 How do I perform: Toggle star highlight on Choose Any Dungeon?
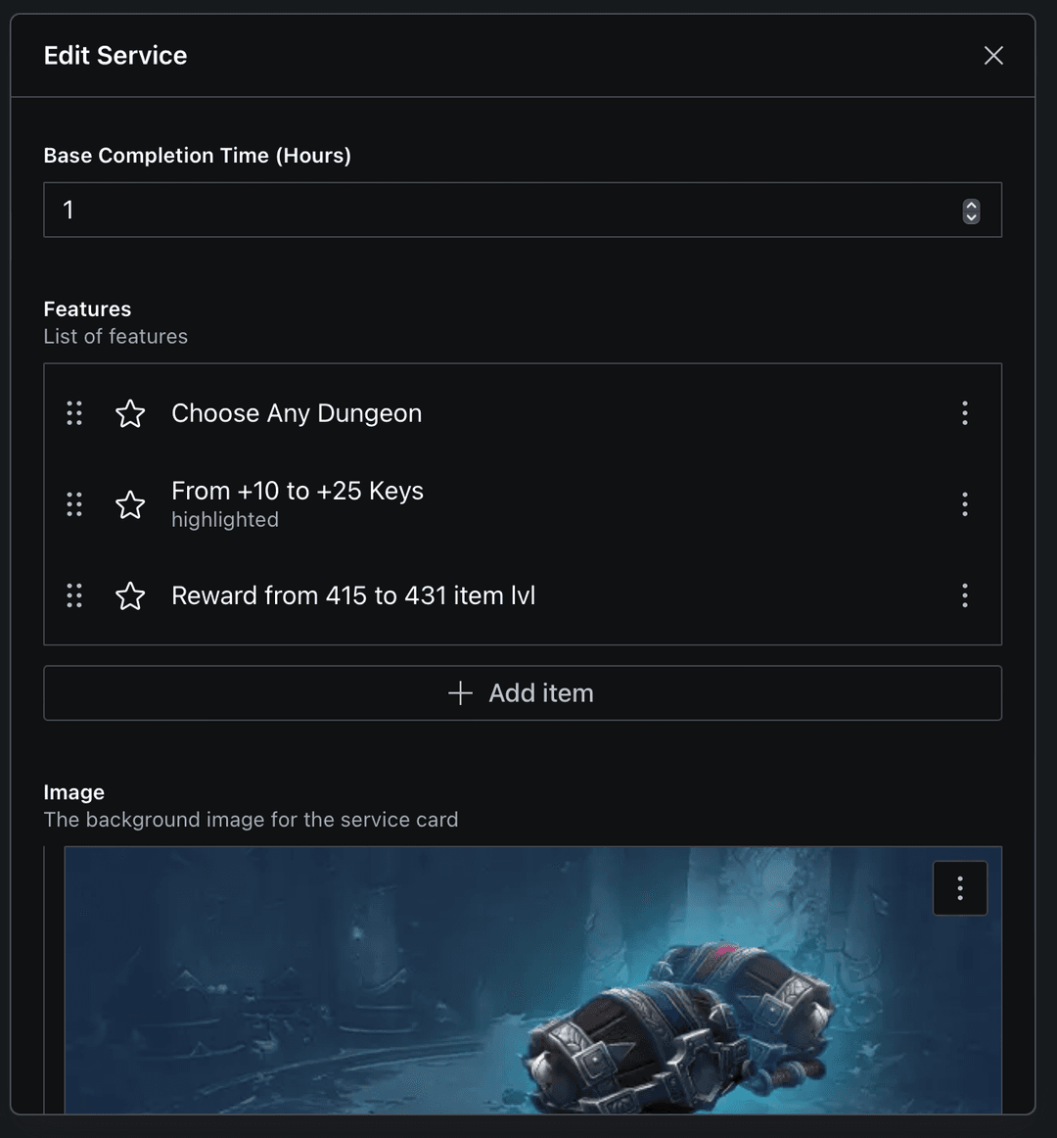point(130,413)
